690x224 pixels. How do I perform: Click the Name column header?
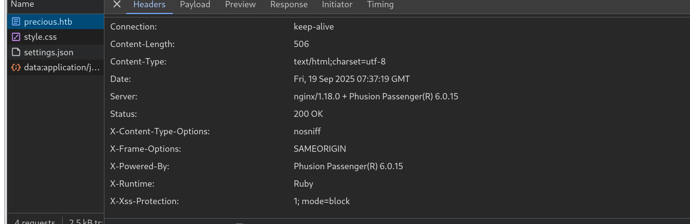[22, 4]
